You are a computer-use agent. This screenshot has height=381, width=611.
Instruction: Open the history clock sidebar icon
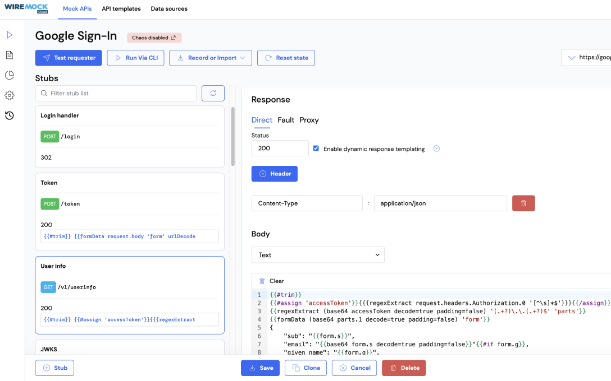coord(10,115)
